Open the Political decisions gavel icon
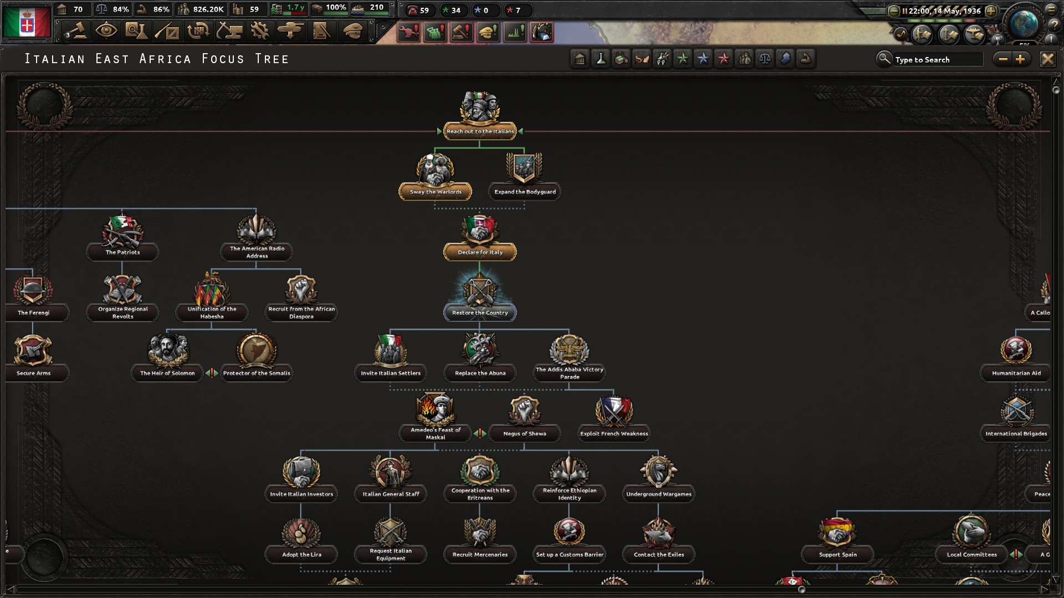 pos(76,32)
